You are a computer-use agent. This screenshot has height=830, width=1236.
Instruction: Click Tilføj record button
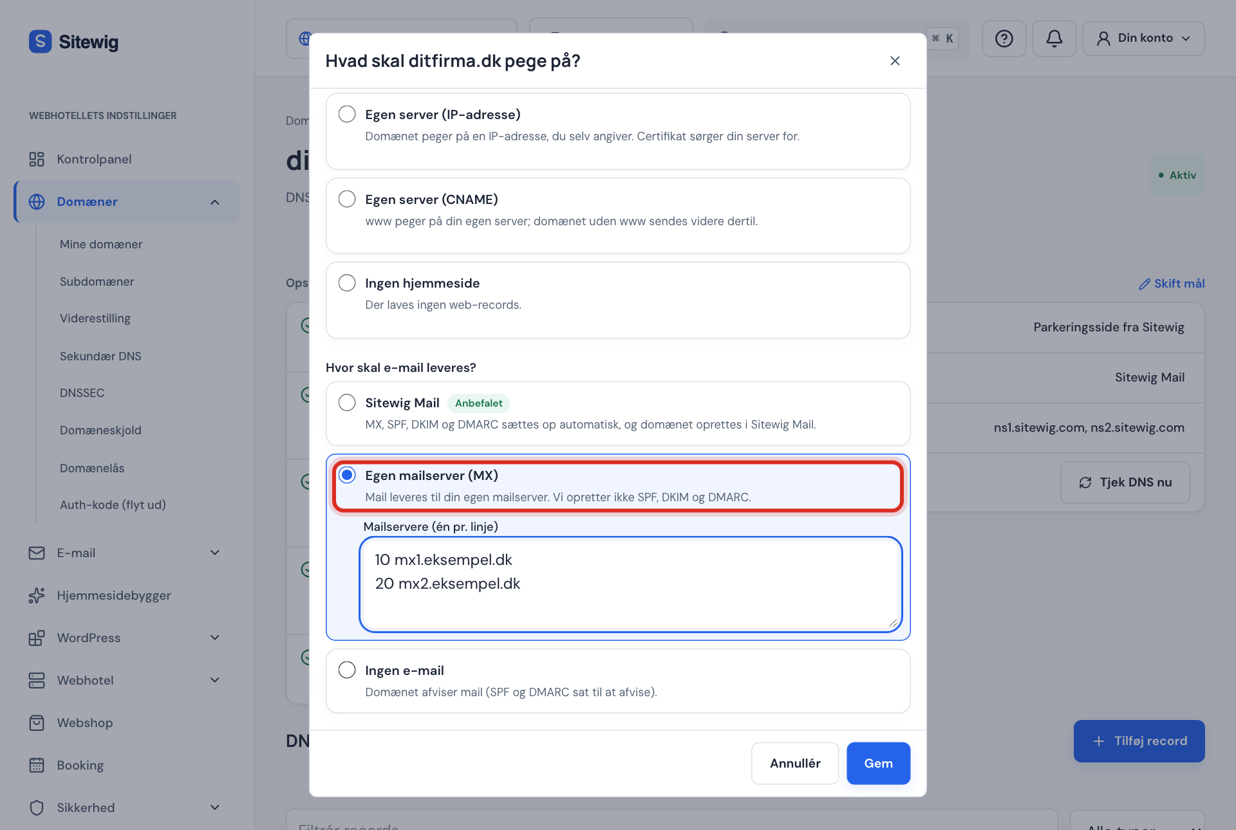[1139, 741]
